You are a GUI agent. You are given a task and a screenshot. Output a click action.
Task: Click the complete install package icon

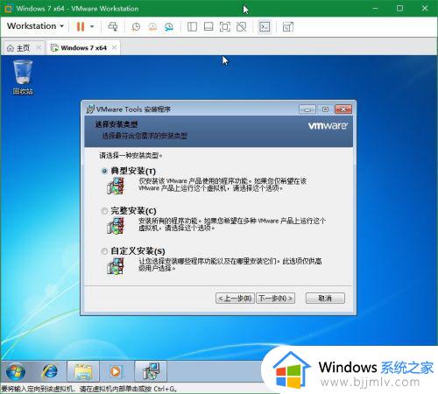point(116,226)
